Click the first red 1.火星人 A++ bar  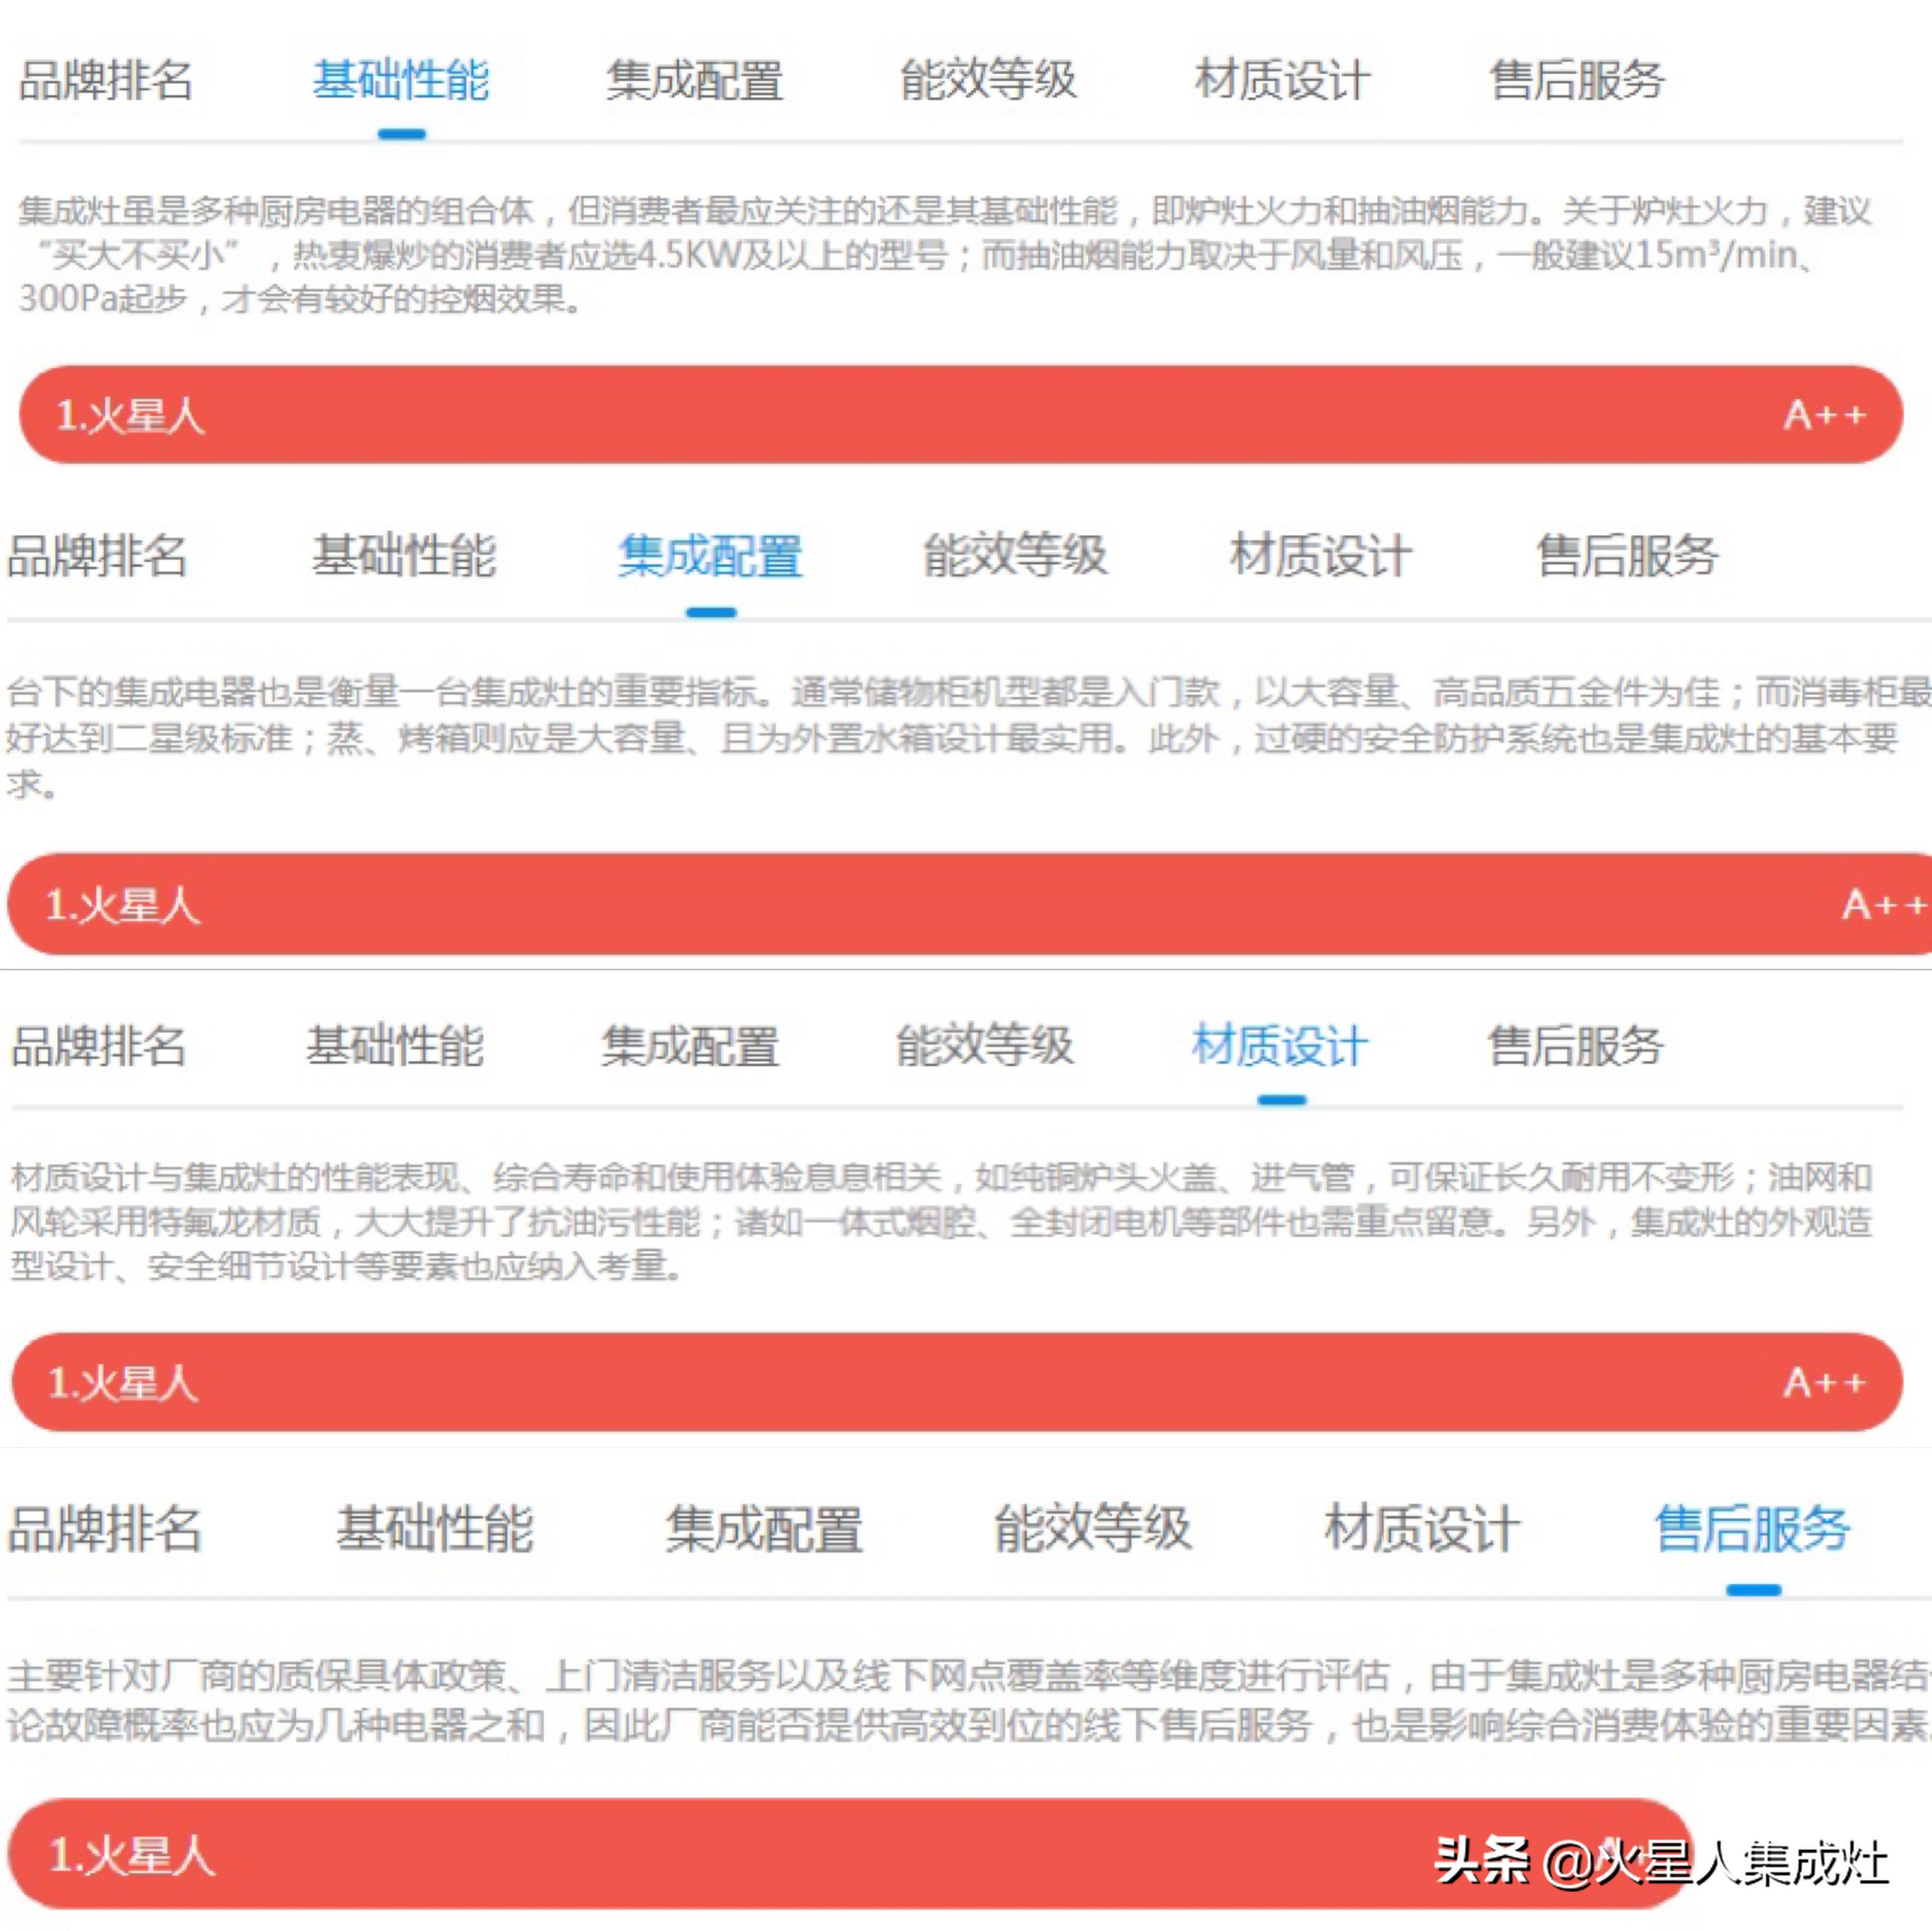[x=961, y=414]
